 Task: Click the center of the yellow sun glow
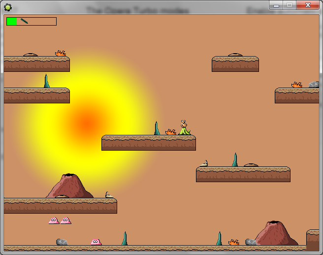[88, 121]
